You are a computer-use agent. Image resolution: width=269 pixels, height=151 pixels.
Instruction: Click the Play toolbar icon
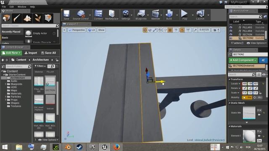[185, 15]
